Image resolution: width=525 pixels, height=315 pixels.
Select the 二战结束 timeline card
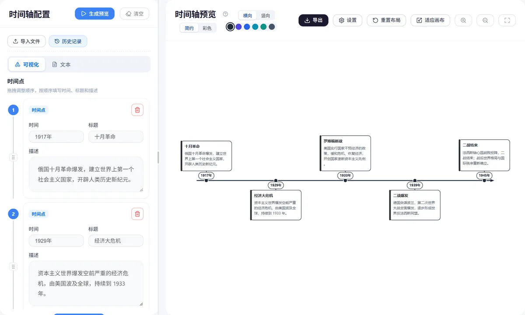484,155
